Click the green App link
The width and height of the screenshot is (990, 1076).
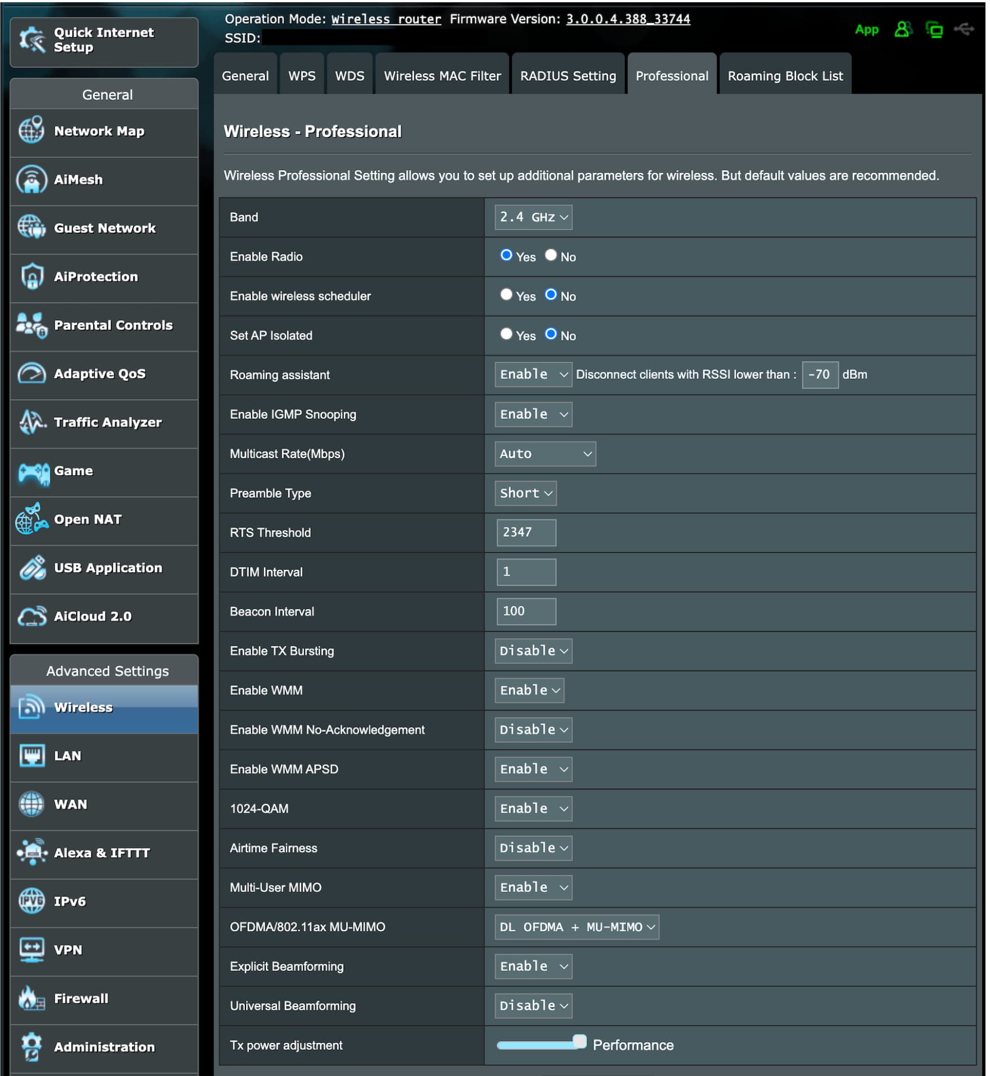pyautogui.click(x=866, y=29)
